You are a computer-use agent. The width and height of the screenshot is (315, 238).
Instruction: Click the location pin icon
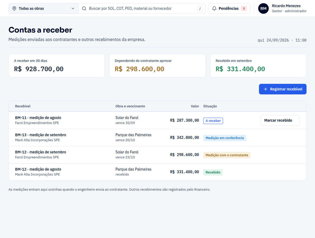14,8
